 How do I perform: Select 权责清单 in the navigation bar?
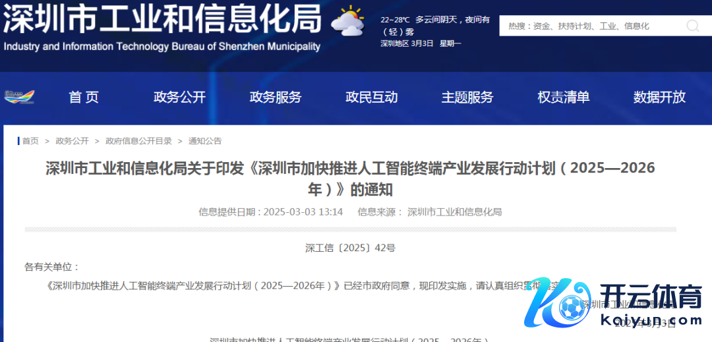(x=564, y=98)
